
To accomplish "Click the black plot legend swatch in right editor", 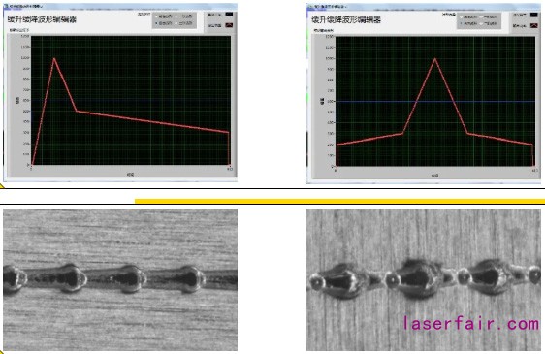I will pyautogui.click(x=534, y=15).
